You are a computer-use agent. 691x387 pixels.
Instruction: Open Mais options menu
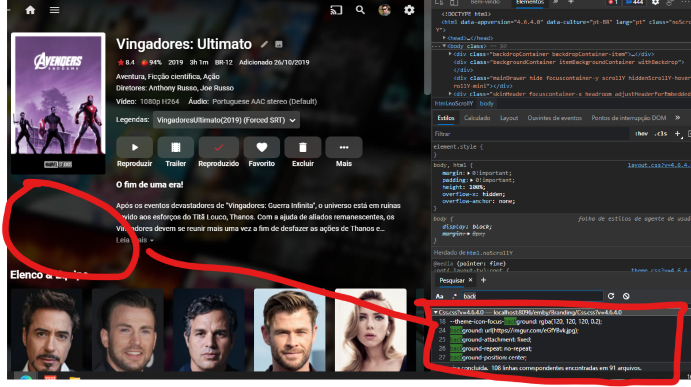[344, 147]
